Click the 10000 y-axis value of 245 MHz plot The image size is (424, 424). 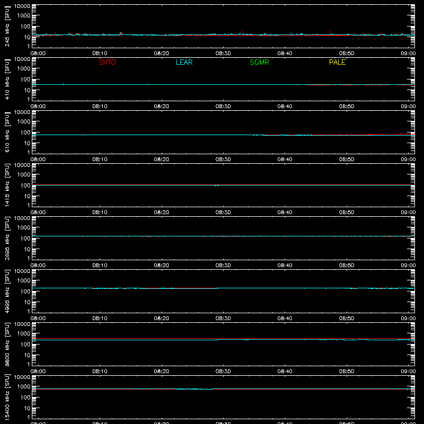tap(22, 6)
